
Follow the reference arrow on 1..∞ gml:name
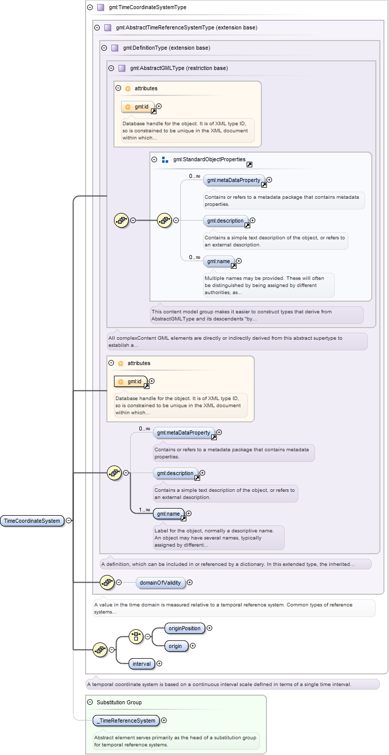183,519
